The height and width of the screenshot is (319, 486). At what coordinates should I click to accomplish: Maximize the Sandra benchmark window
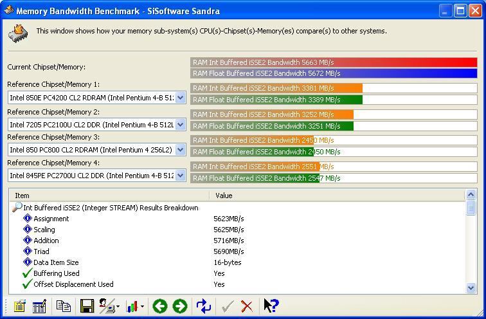coord(460,11)
